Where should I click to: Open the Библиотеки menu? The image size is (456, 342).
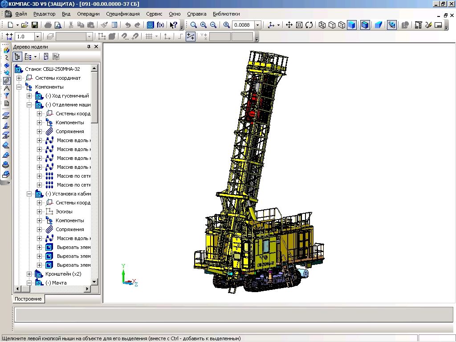click(226, 14)
